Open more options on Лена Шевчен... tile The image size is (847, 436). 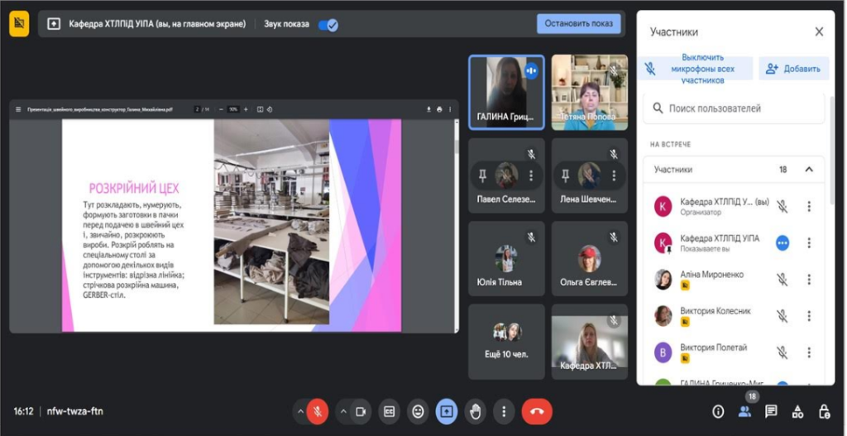coord(614,175)
